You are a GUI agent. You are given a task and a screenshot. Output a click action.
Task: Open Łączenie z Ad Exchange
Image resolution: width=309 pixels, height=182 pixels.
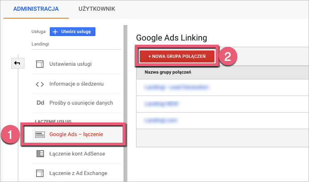[x=78, y=173]
